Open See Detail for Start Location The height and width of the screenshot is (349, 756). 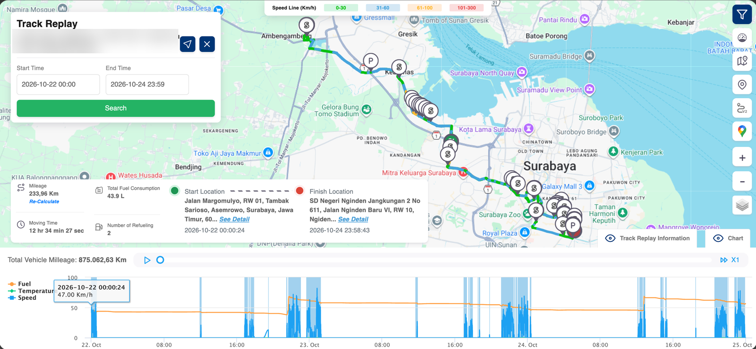click(234, 219)
